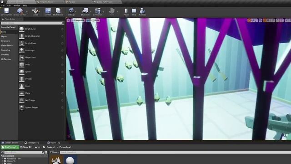Select the Recently Placed category
Image resolution: width=291 pixels, height=164 pixels.
click(x=8, y=27)
